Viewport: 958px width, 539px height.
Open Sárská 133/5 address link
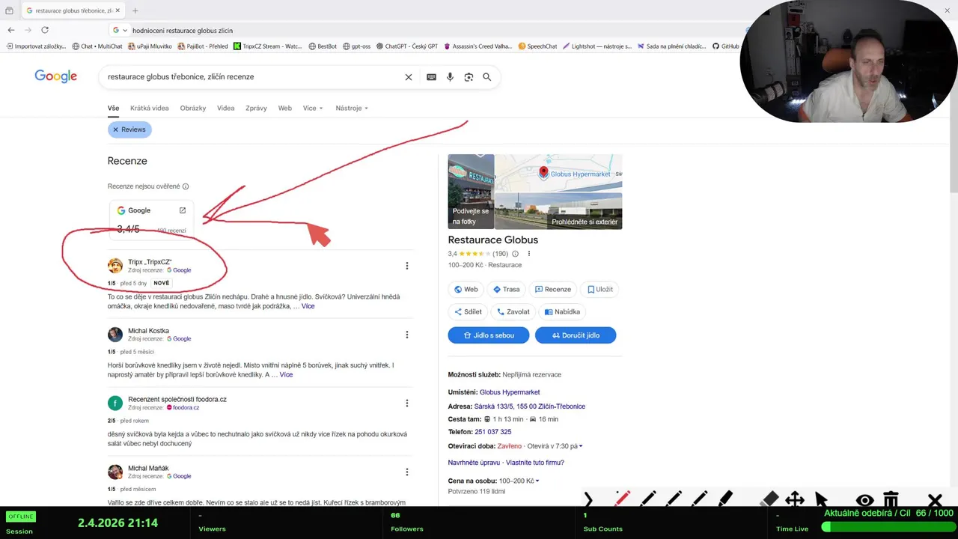pos(529,406)
